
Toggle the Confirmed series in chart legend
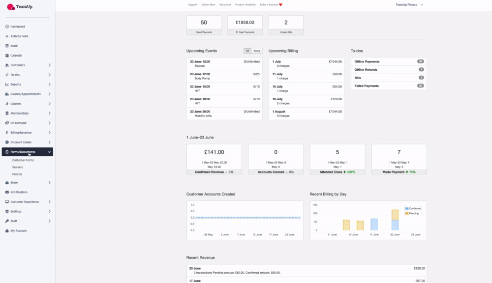[412, 208]
